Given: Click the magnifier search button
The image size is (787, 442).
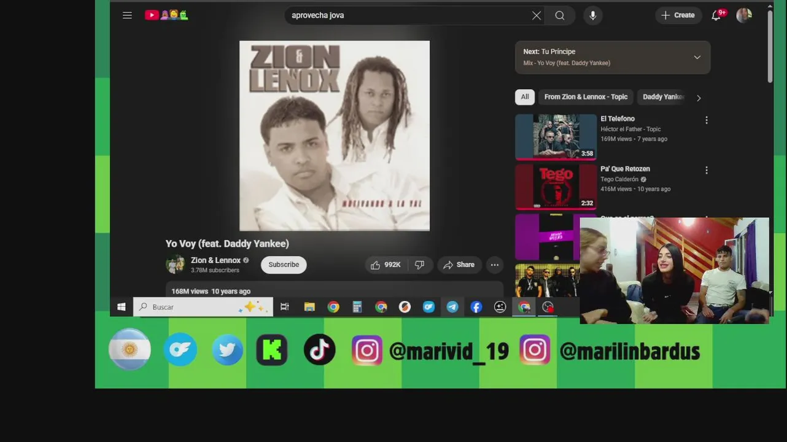Looking at the screenshot, I should tap(560, 15).
